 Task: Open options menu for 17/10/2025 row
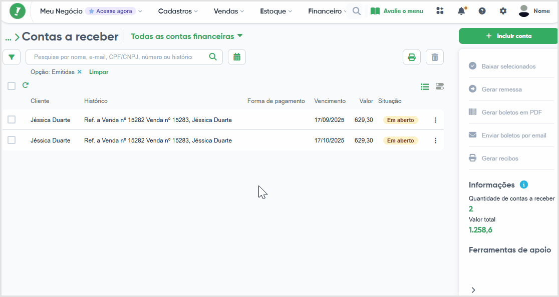tap(435, 140)
